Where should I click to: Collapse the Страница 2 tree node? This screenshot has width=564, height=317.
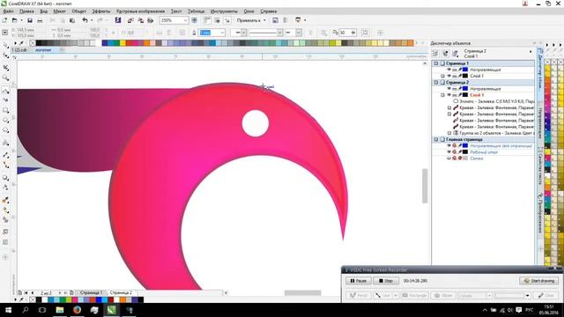tap(436, 82)
